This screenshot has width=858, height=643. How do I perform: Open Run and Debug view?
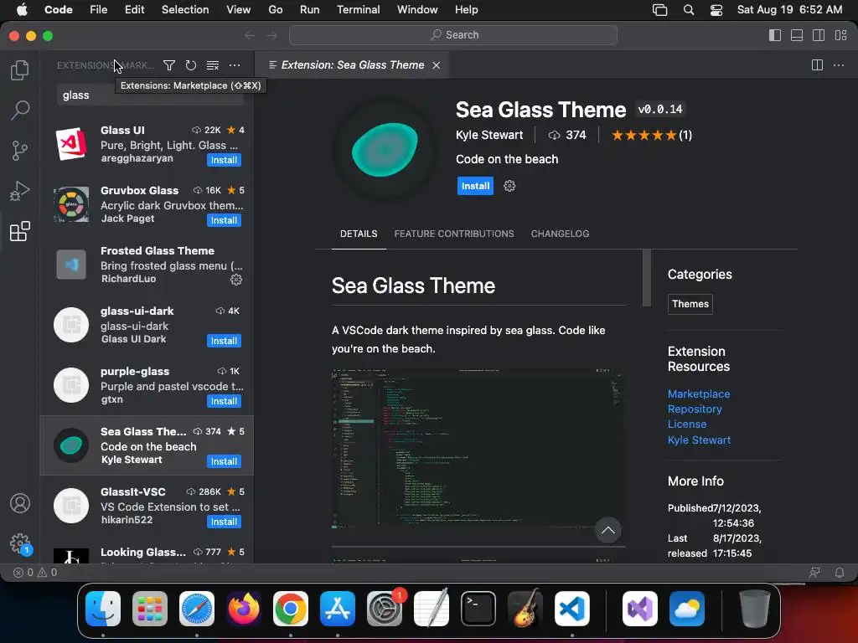click(x=20, y=191)
